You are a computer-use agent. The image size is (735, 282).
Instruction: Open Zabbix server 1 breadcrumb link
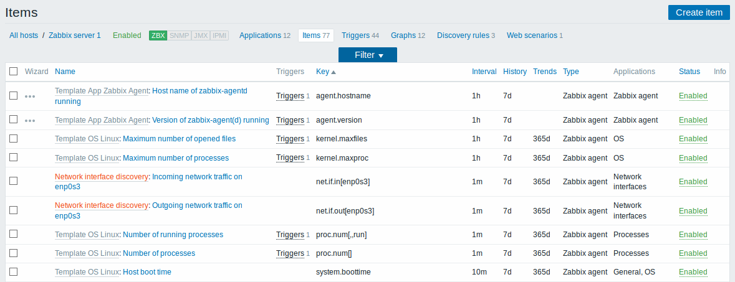pos(75,35)
